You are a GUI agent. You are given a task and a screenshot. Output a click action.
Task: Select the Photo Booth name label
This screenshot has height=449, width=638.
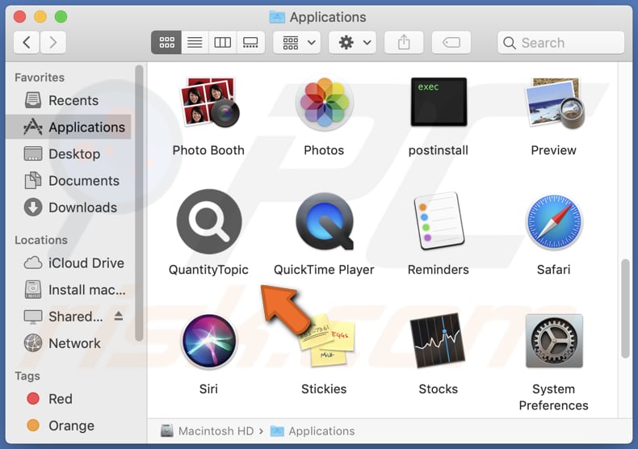point(208,150)
